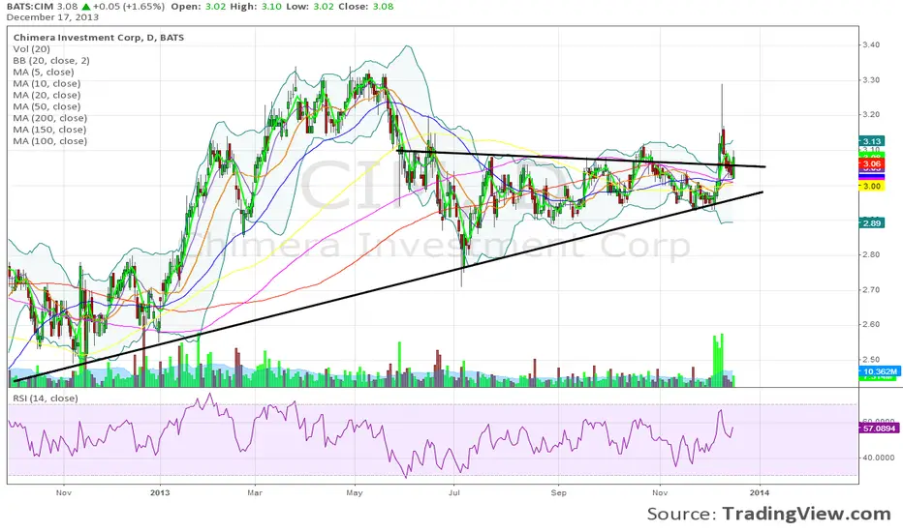Click the 40.0000 RSI axis label
The width and height of the screenshot is (903, 532).
click(879, 458)
